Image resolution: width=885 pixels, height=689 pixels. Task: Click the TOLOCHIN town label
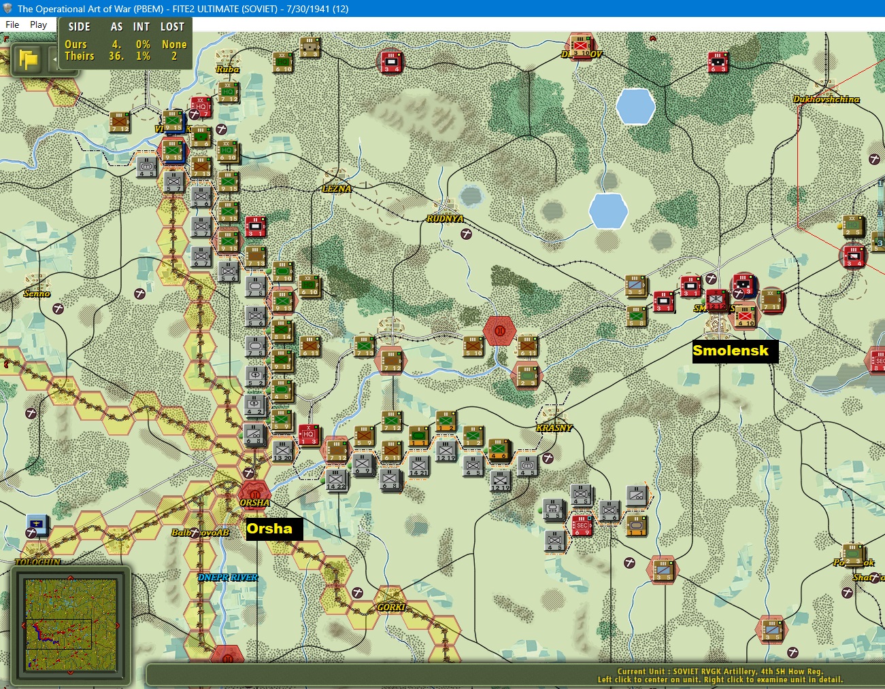click(37, 563)
